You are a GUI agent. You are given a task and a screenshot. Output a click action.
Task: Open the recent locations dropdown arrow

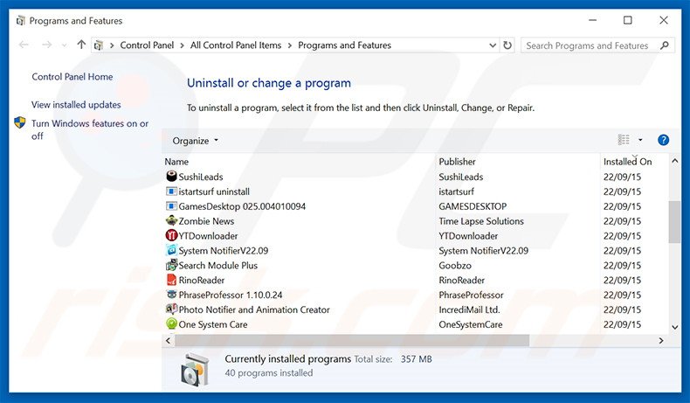pos(65,45)
